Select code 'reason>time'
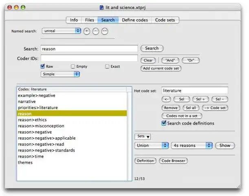This screenshot has width=249, height=196. (x=72, y=156)
